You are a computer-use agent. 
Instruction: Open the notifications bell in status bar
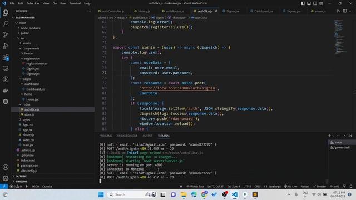(x=351, y=187)
